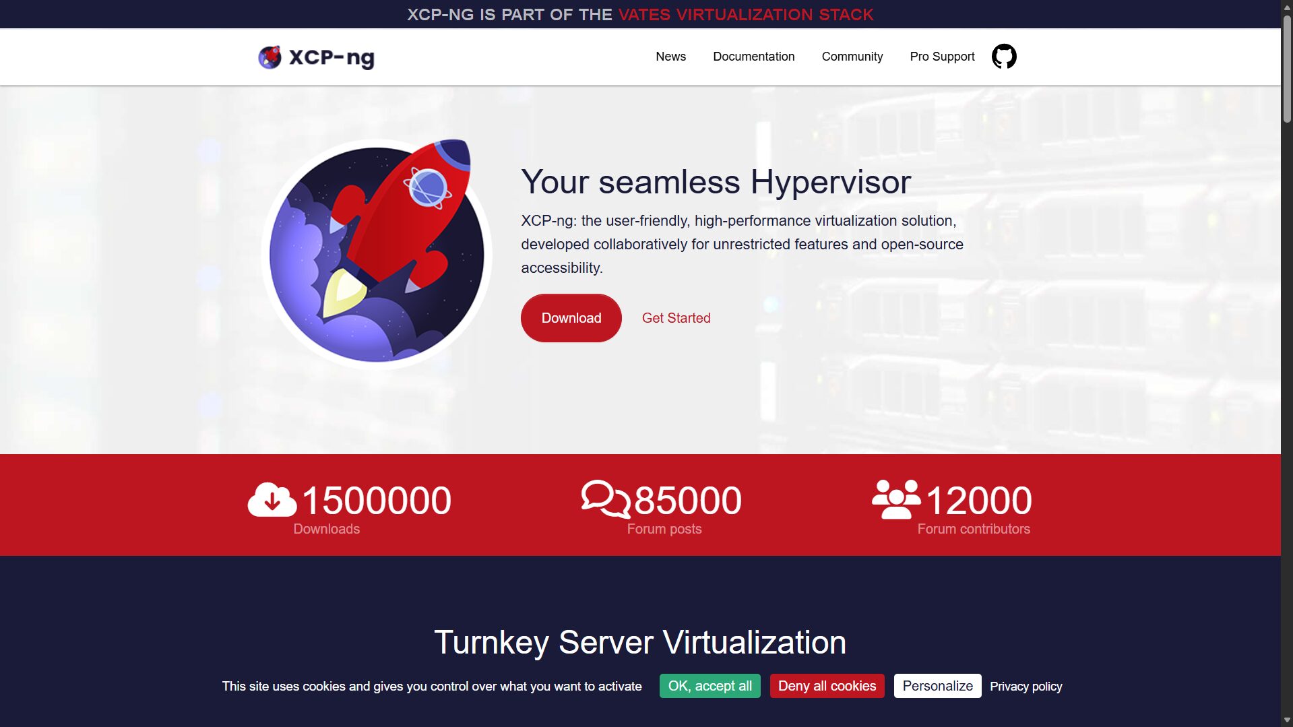Click Deny all cookies button
Viewport: 1293px width, 727px height.
click(827, 686)
